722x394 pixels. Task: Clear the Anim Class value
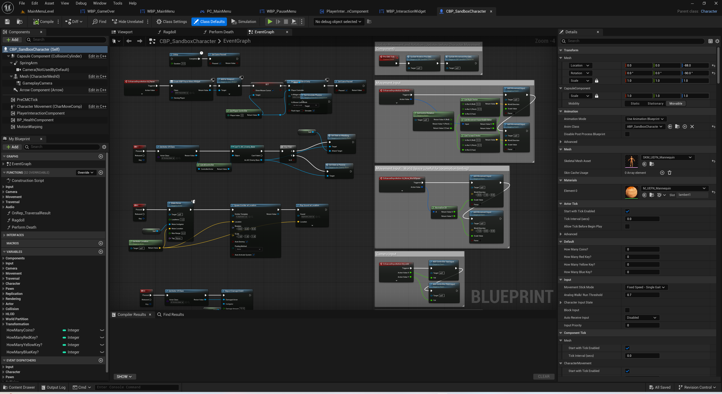click(692, 127)
